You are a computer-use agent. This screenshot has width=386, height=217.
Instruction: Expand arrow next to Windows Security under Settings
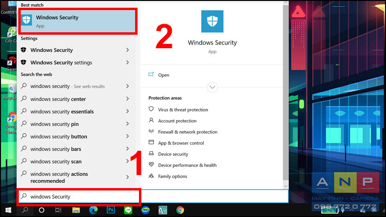(x=127, y=50)
